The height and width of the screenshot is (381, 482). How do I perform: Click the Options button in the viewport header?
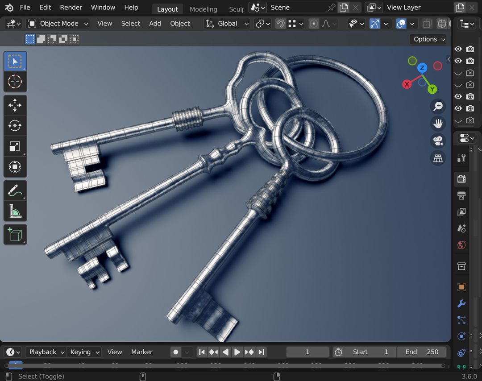[x=428, y=39]
